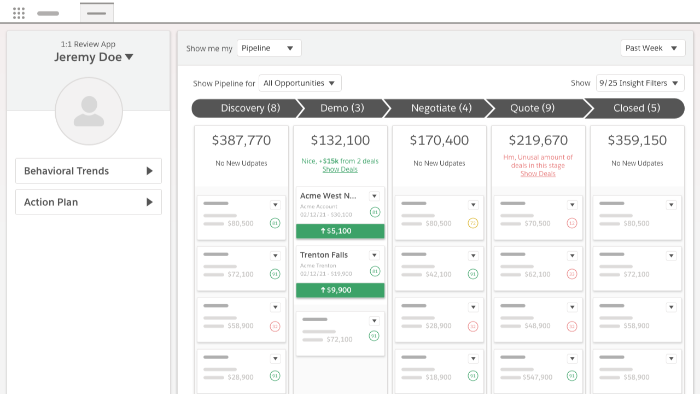Open the Past Week time range dropdown
This screenshot has width=700, height=394.
click(652, 48)
